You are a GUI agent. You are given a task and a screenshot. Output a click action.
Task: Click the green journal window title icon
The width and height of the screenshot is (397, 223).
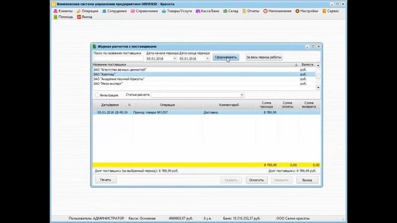click(94, 46)
